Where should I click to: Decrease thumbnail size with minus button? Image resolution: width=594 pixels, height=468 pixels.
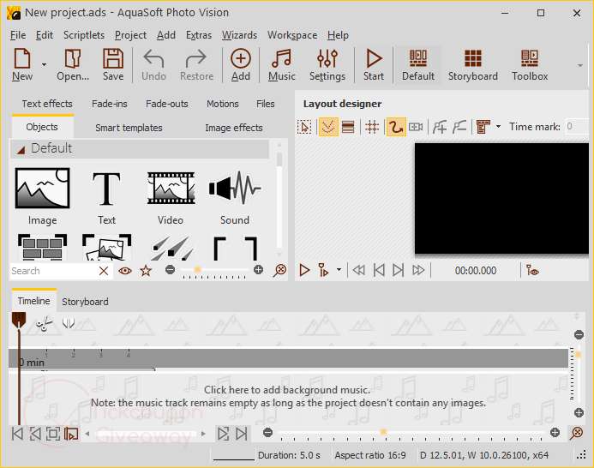tap(170, 270)
